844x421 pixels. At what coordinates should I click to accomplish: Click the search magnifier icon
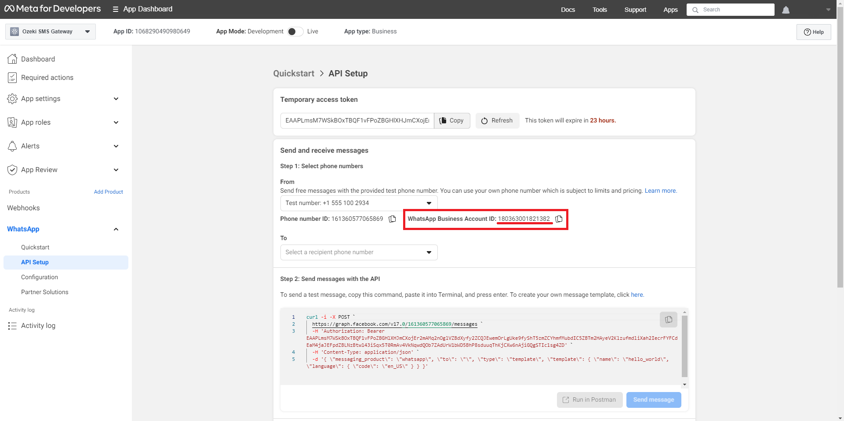click(x=695, y=10)
